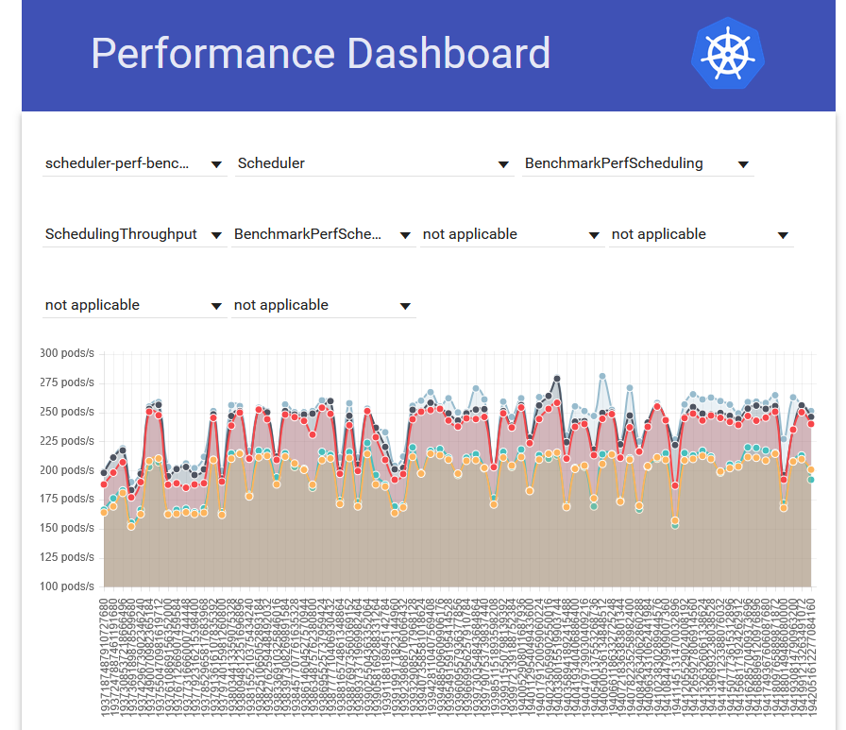846x730 pixels.
Task: Open the rightmost not applicable dropdown
Action: pyautogui.click(x=783, y=234)
